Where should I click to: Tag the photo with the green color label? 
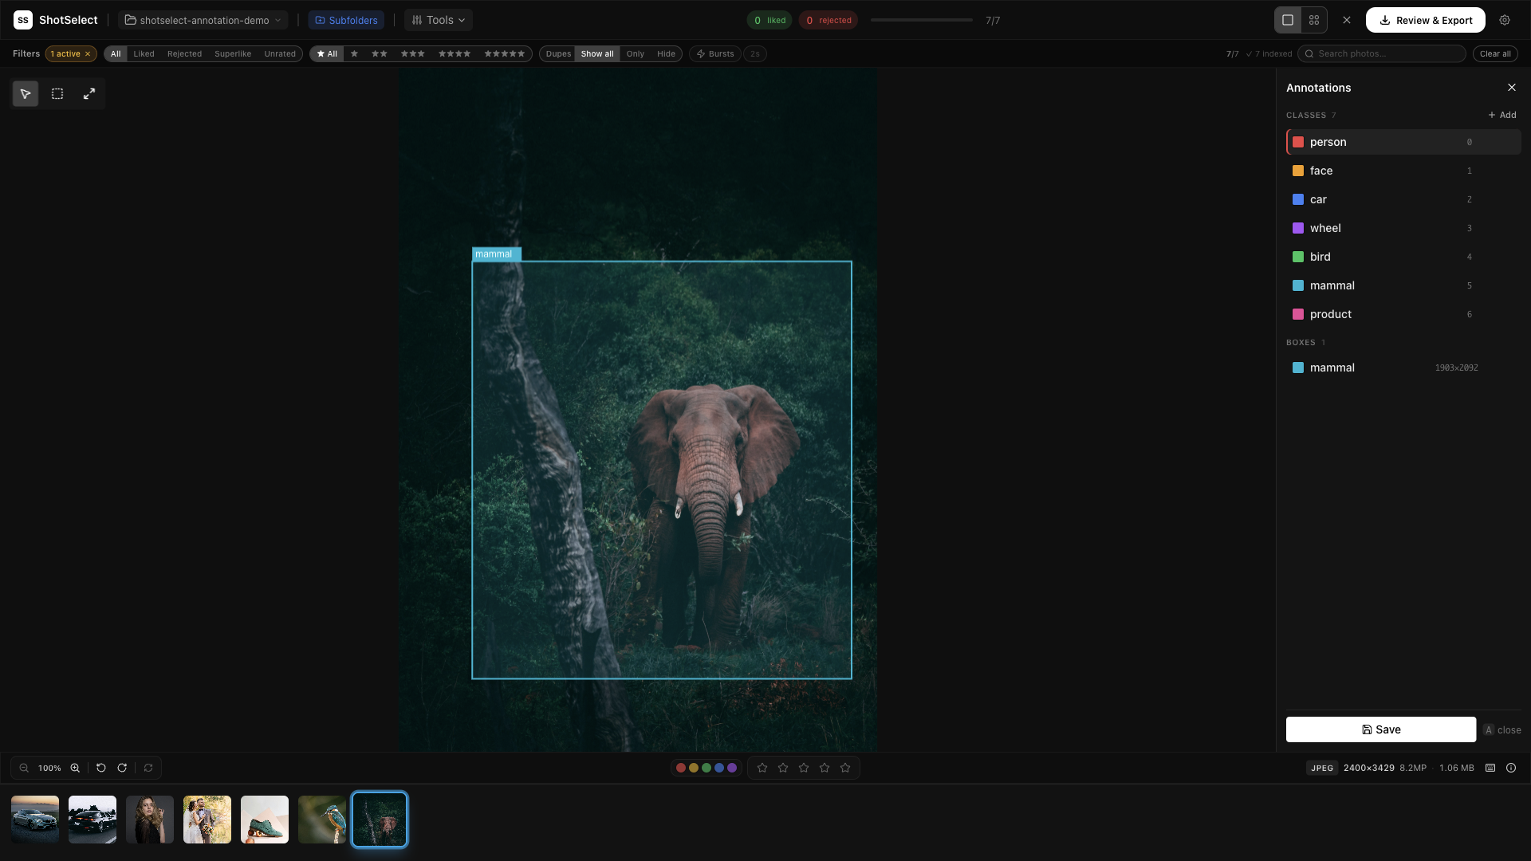pyautogui.click(x=706, y=768)
